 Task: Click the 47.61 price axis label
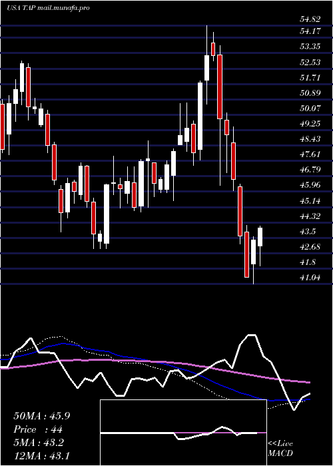point(310,154)
